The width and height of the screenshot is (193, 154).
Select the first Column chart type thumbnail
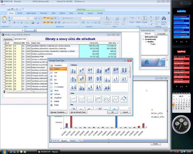[73, 70]
